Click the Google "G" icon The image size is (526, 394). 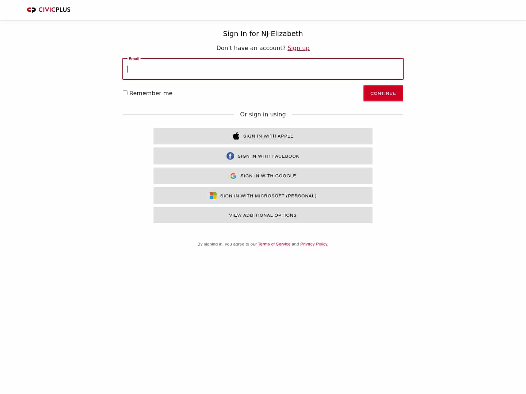coord(233,176)
